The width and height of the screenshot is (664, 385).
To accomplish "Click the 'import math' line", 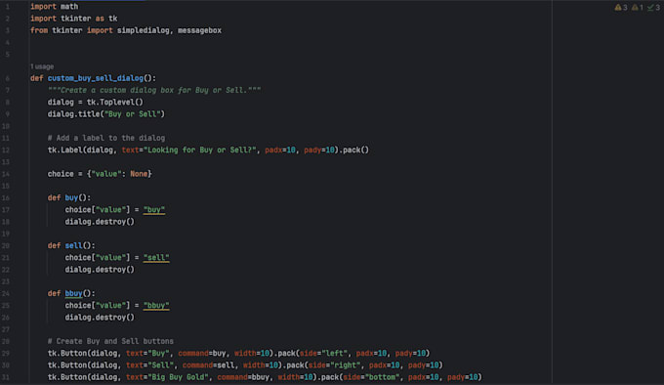I will 55,7.
